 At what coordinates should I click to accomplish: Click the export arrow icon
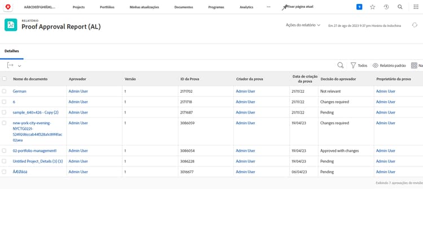(11, 65)
